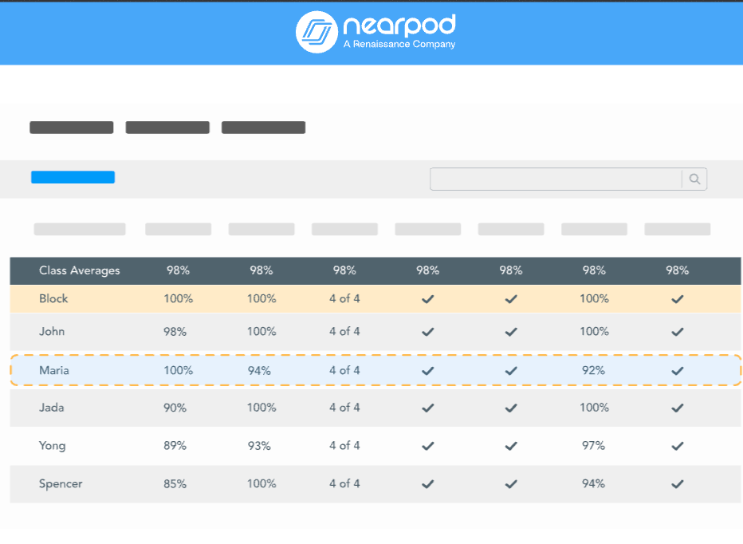This screenshot has height=544, width=743.
Task: Click Maria's 94% score cell
Action: pyautogui.click(x=259, y=370)
